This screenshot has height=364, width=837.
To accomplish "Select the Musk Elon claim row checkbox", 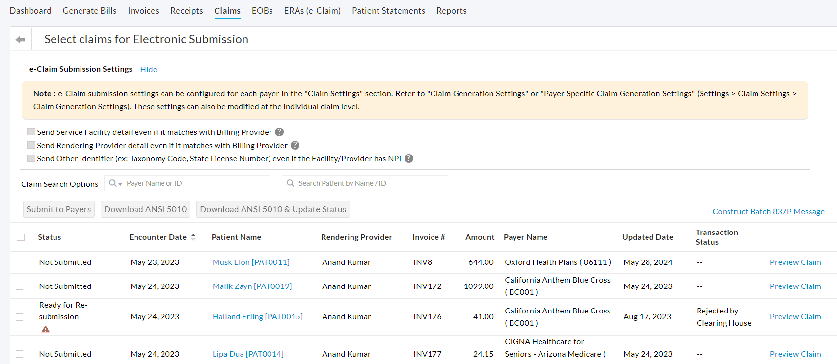I will (20, 262).
